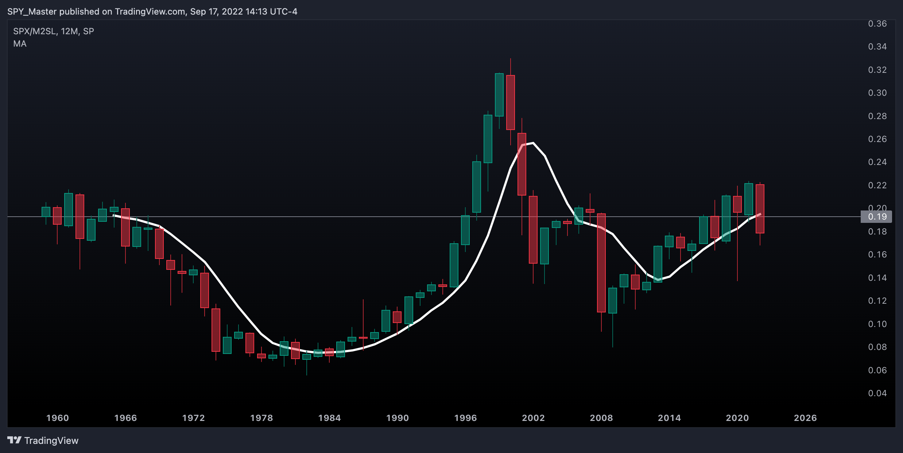The image size is (903, 453).
Task: Click the 0.16 price axis label
Action: pos(877,255)
